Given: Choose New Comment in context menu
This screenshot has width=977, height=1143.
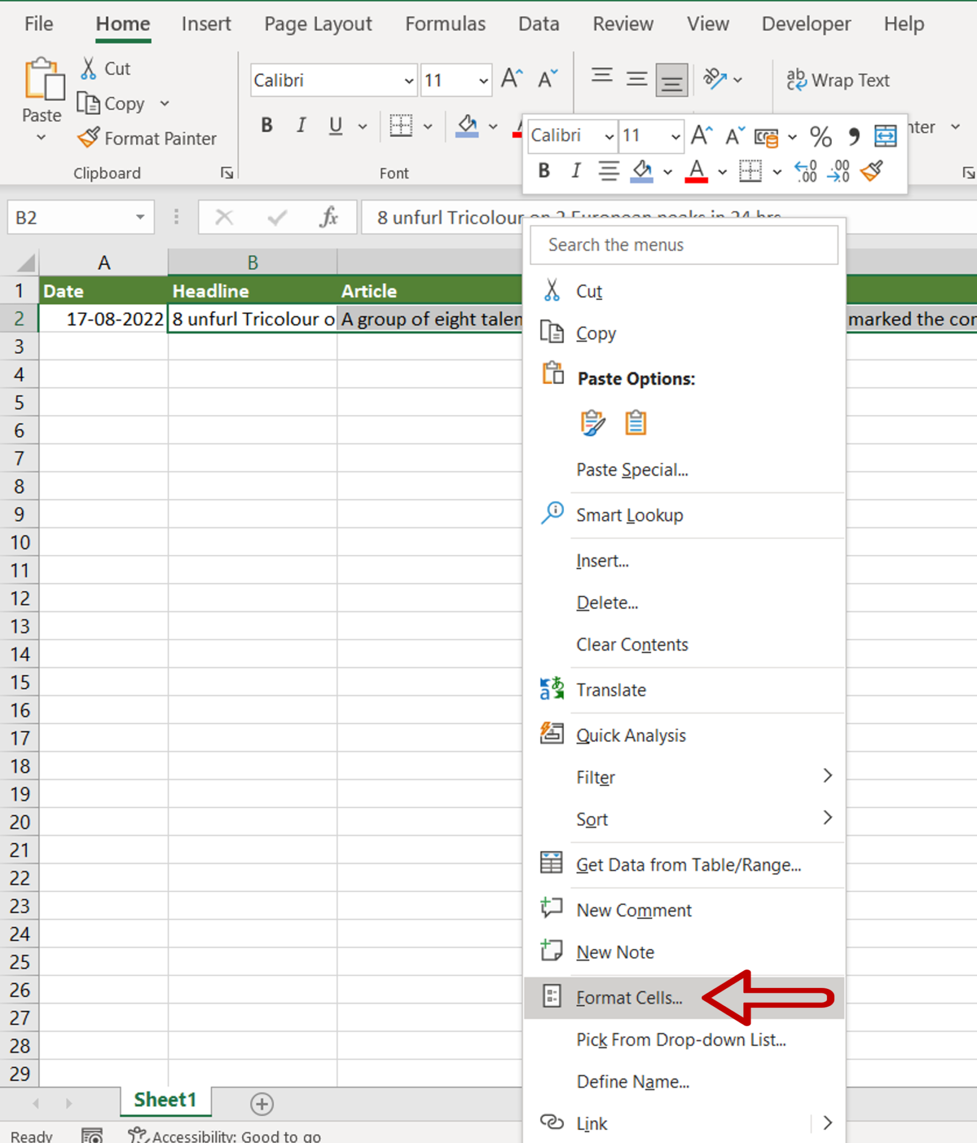Looking at the screenshot, I should (684, 910).
